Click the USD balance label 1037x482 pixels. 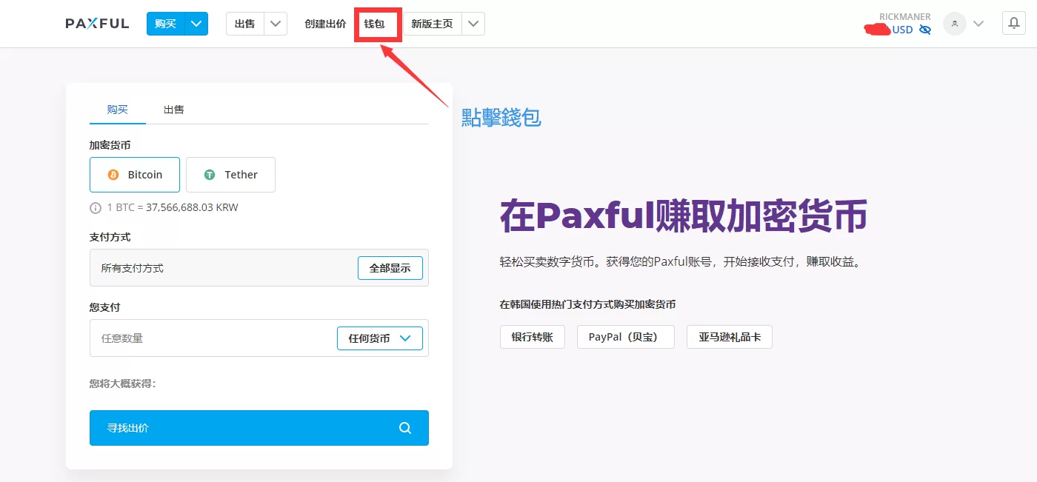point(902,30)
